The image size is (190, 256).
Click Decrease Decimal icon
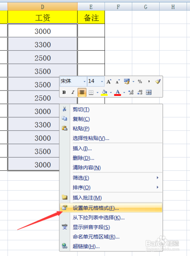point(140,92)
